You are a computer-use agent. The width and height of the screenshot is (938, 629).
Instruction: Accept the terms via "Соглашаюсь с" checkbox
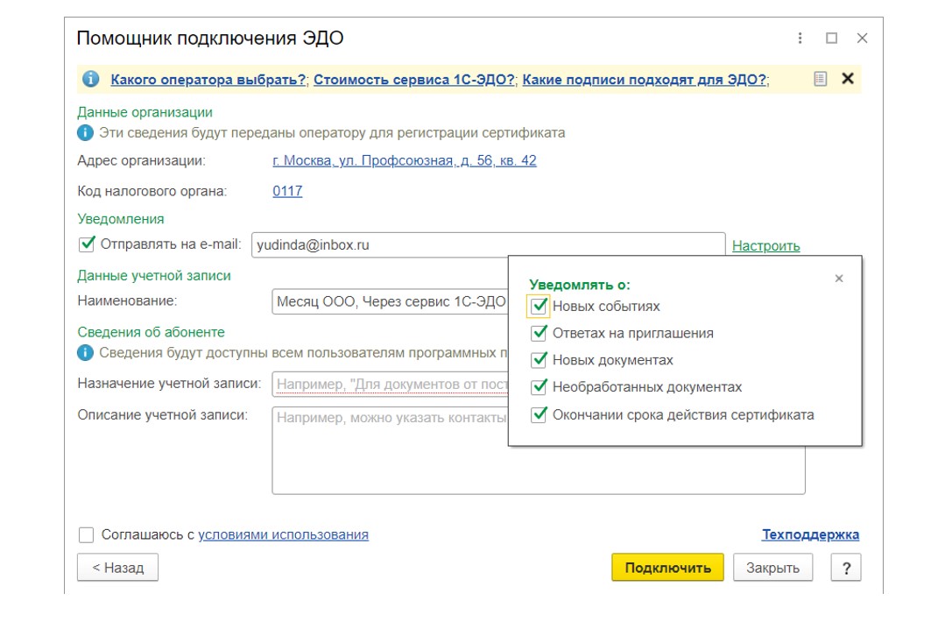pos(86,534)
